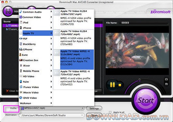The image size is (173, 122).
Task: Click the iTunes Video icon
Action: pos(21,87)
